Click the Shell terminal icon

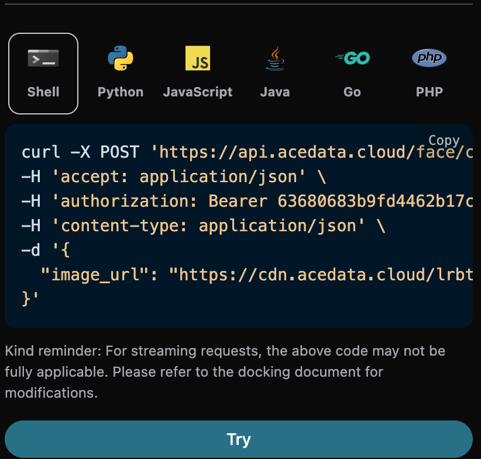coord(43,58)
